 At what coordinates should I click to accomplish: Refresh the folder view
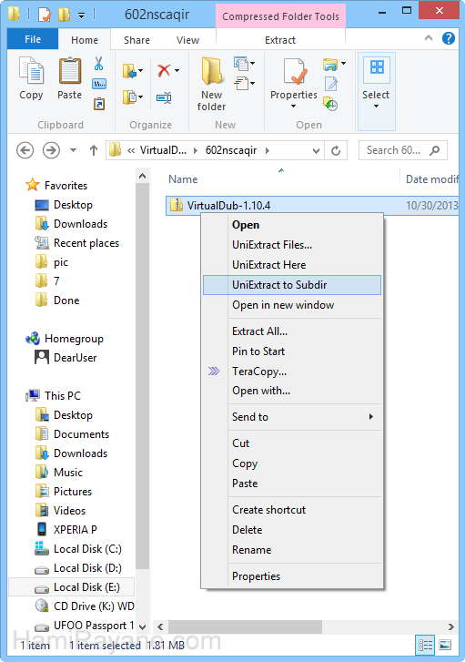click(x=336, y=150)
